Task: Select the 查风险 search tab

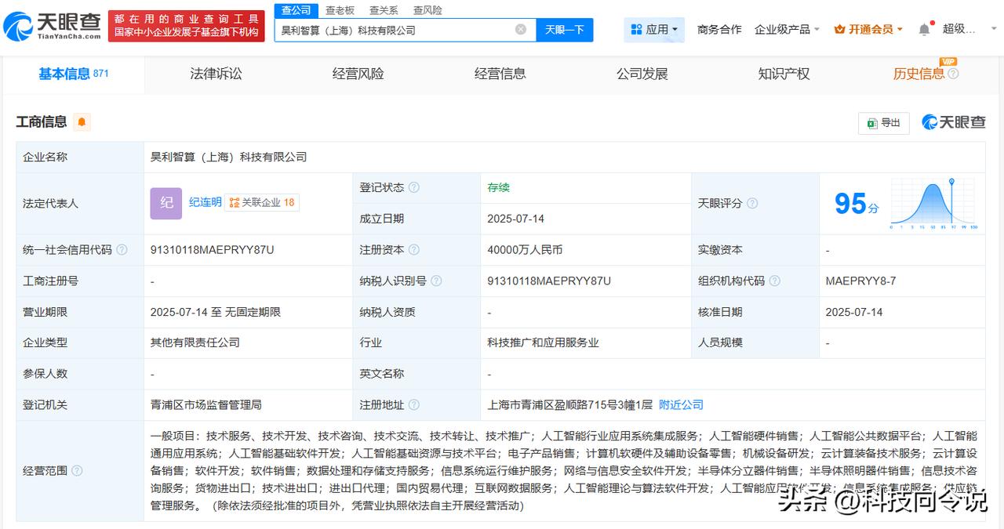Action: pos(427,10)
